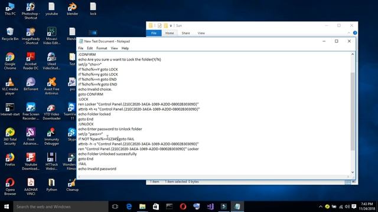The image size is (378, 212).
Task: Select Cleanup desktop icon
Action: [72, 184]
